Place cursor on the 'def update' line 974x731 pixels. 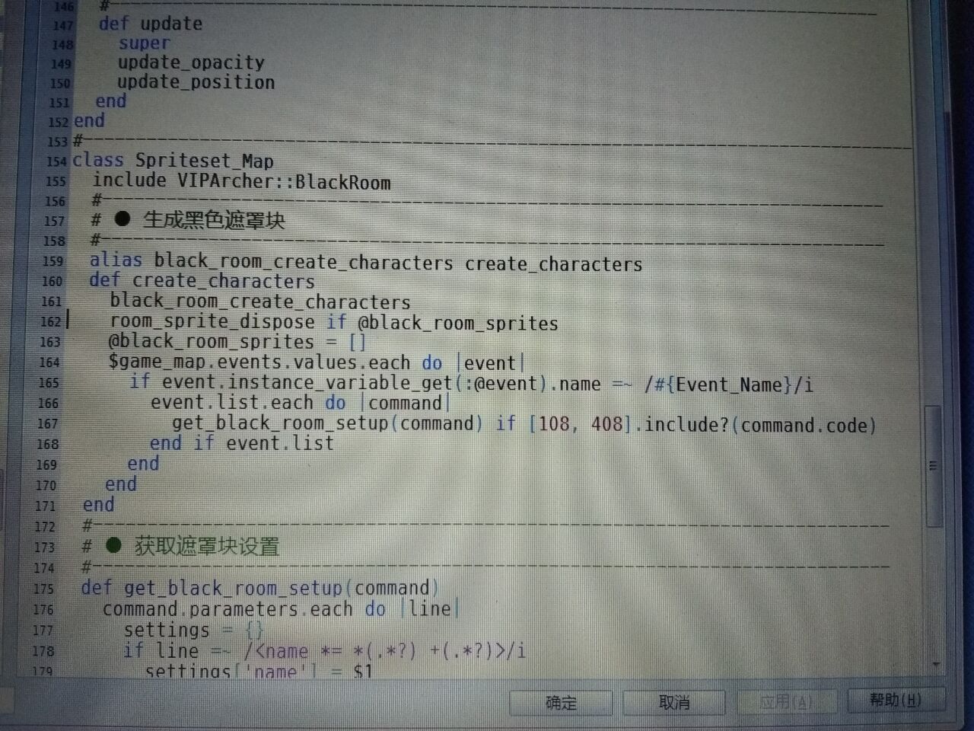pos(151,24)
